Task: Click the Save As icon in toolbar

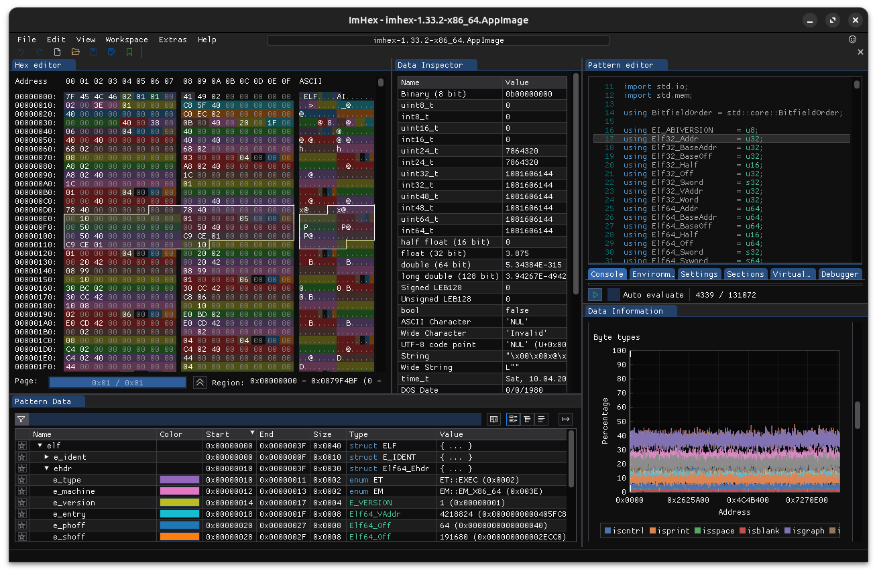Action: (111, 52)
